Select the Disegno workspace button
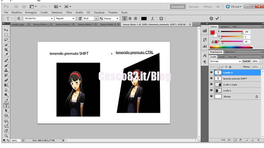This screenshot has height=148, width=264. pyautogui.click(x=194, y=7)
